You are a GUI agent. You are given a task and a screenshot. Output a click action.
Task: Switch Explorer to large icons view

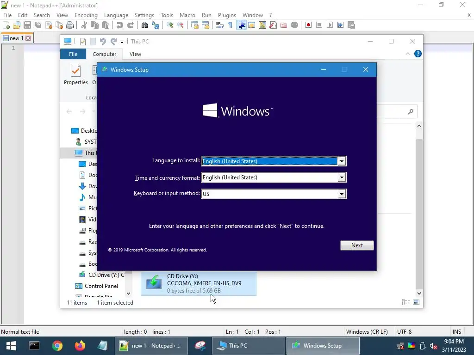tap(416, 302)
